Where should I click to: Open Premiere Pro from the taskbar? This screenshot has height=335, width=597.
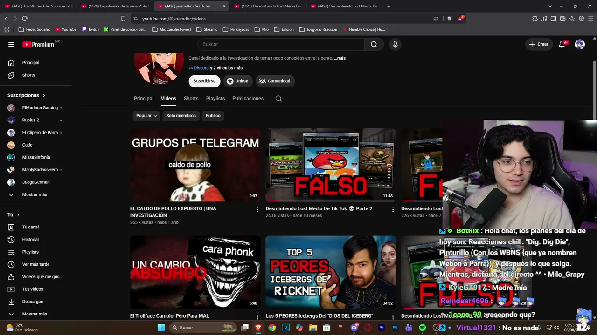382,328
